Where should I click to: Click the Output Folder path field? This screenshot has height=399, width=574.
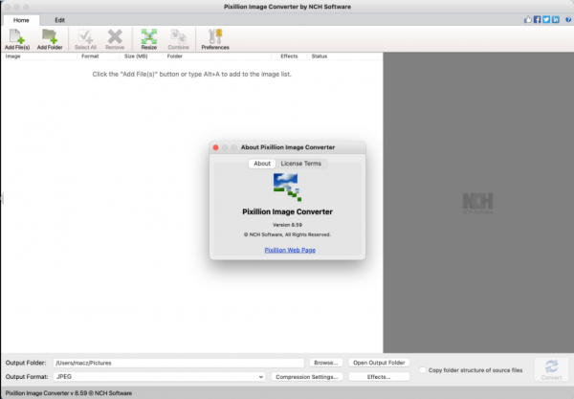coord(178,363)
